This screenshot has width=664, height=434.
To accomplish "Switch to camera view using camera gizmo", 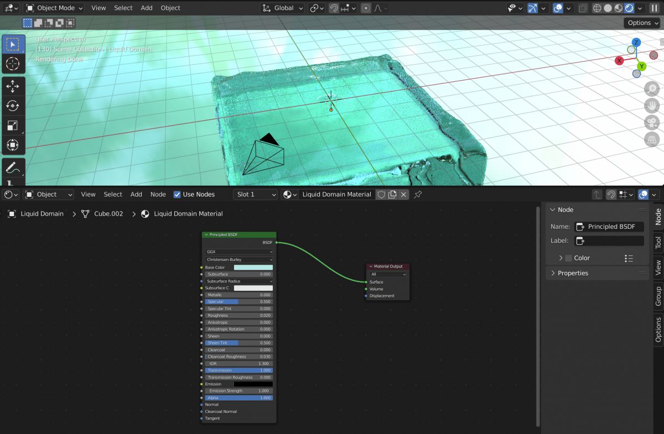I will coord(653,122).
